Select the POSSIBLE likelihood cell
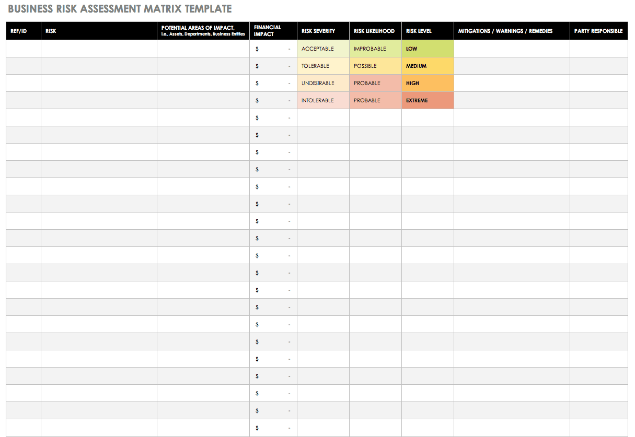The width and height of the screenshot is (635, 437). tap(375, 65)
